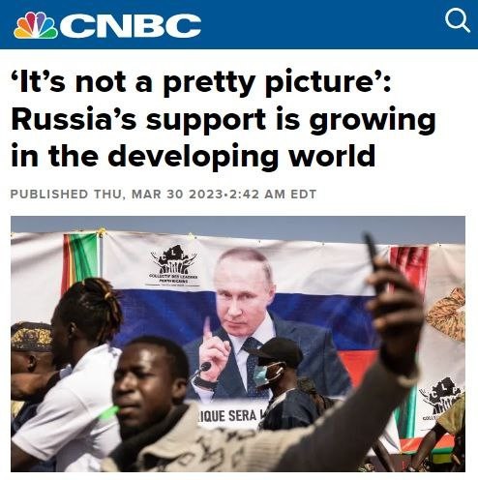
Task: Click the 'Collectif des Leaders' logo on the banner
Action: (174, 266)
